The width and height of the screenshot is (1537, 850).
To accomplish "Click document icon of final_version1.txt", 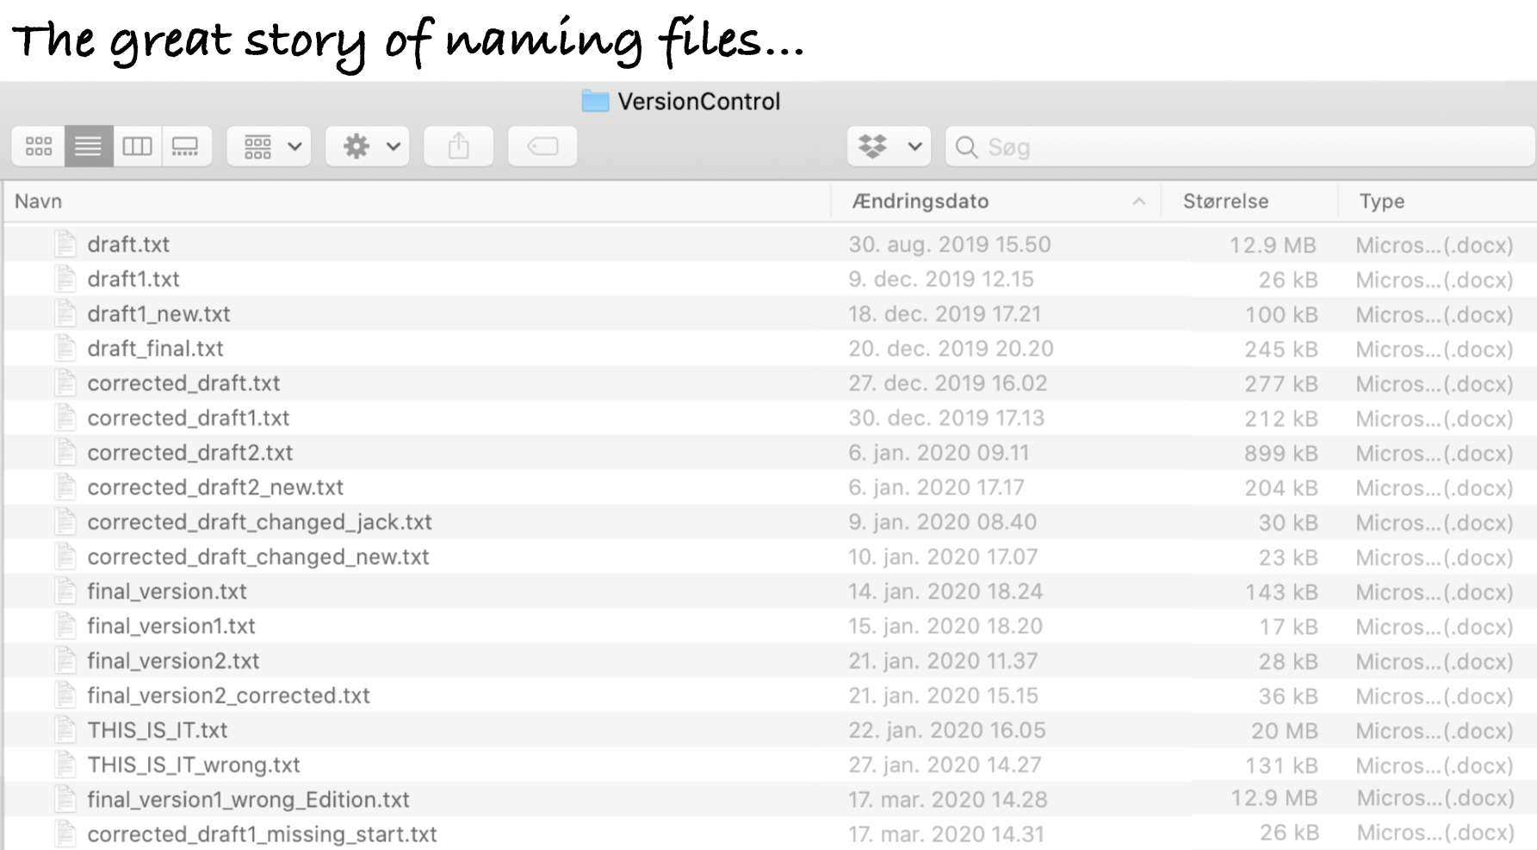I will pyautogui.click(x=65, y=625).
